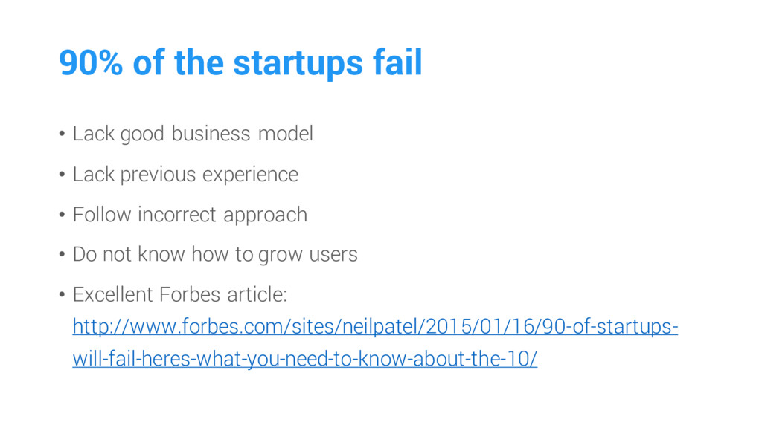Screen dimensions: 762x428
Task: Click the word "users" in the fourth bullet
Action: point(333,255)
